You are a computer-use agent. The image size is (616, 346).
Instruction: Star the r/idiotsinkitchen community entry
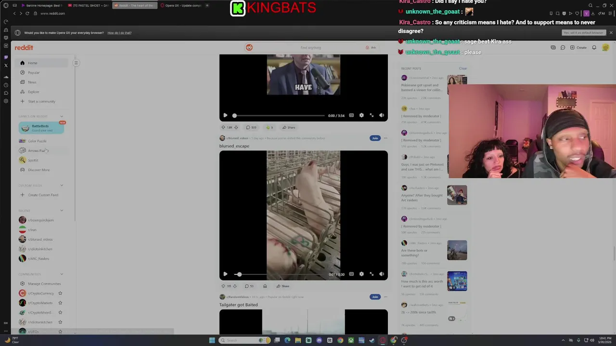(60, 322)
